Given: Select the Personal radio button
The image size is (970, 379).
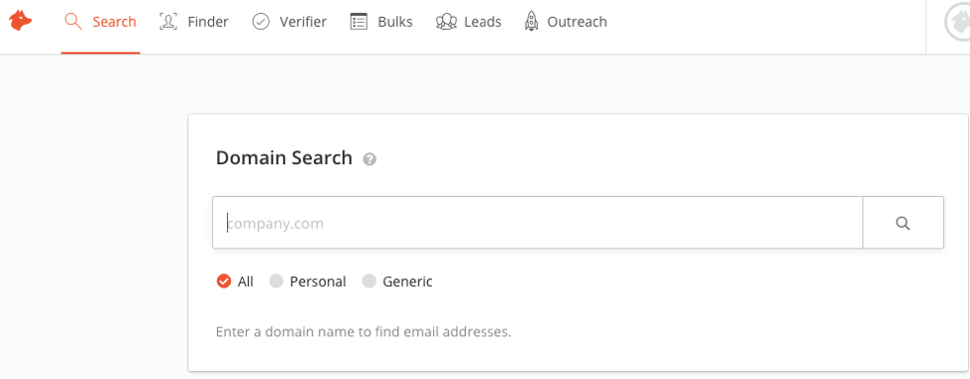Looking at the screenshot, I should pyautogui.click(x=276, y=282).
